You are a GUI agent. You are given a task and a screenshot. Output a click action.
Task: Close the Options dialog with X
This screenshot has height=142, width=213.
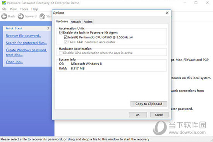point(167,13)
